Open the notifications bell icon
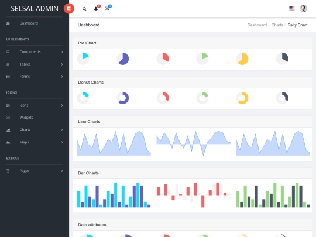316x237 pixels. click(x=96, y=8)
